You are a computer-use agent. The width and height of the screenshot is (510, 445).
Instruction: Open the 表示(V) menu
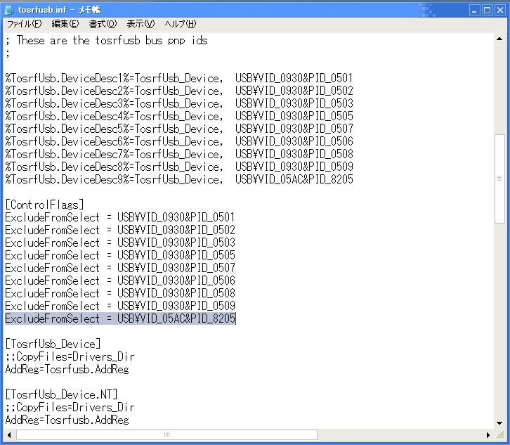click(140, 24)
